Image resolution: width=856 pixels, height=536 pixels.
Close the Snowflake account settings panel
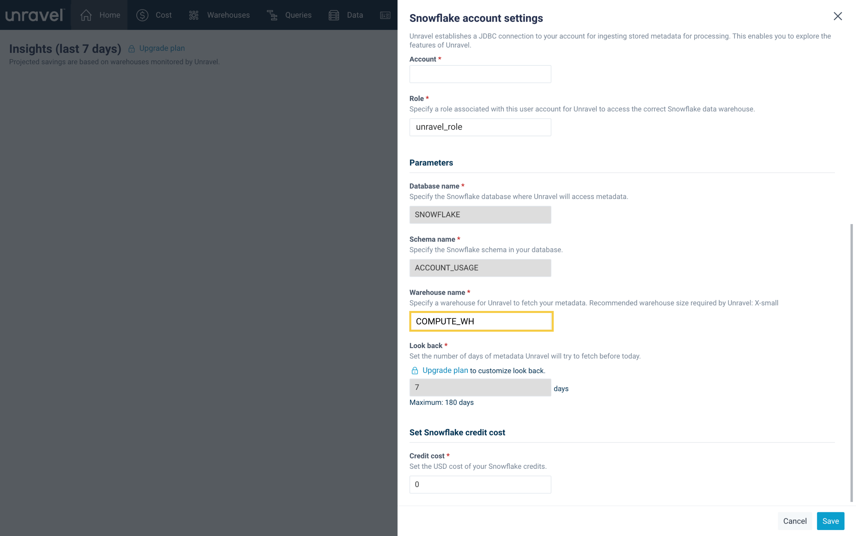click(x=837, y=16)
